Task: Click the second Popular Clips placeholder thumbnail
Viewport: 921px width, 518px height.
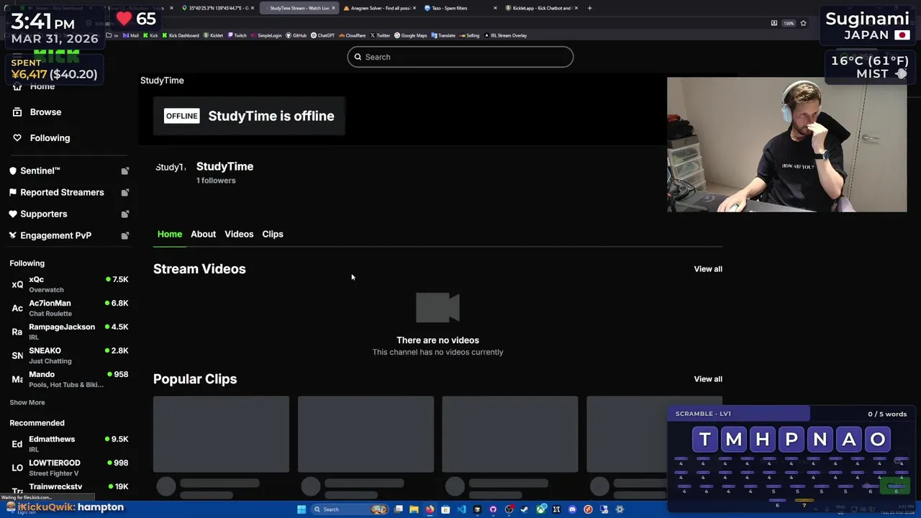Action: [x=366, y=435]
